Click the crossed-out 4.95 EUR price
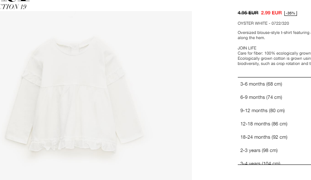Screen dimensions: 311x180 [x=248, y=13]
